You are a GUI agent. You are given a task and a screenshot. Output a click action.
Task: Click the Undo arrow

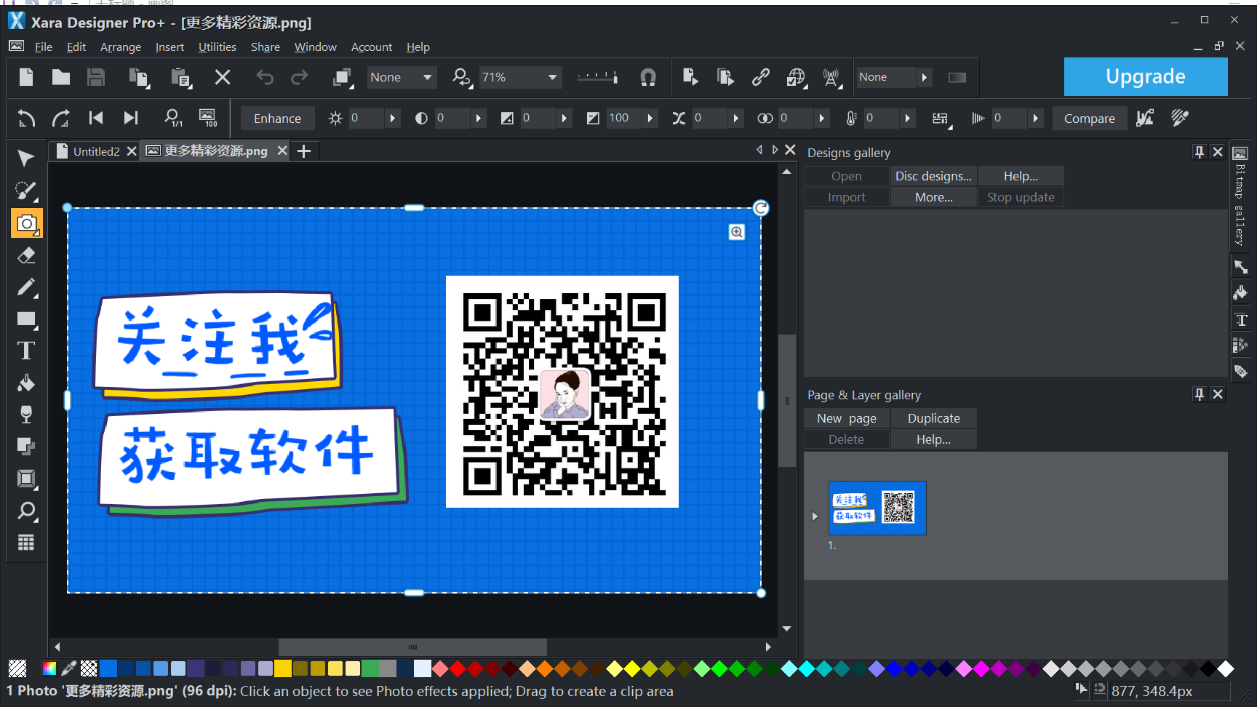point(265,77)
